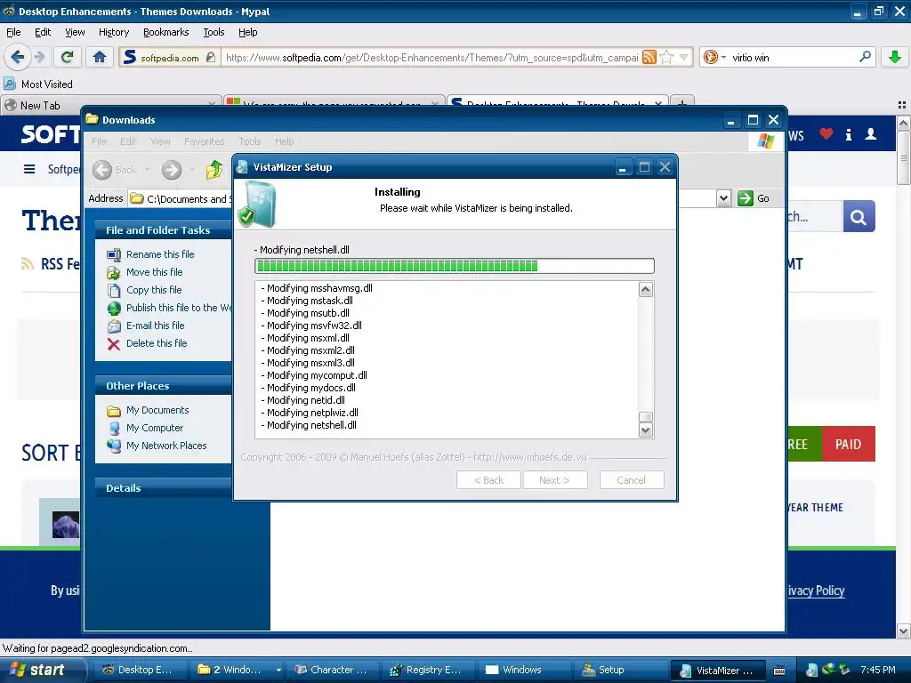Go up one folder in Downloads window
The height and width of the screenshot is (683, 911).
click(x=214, y=170)
